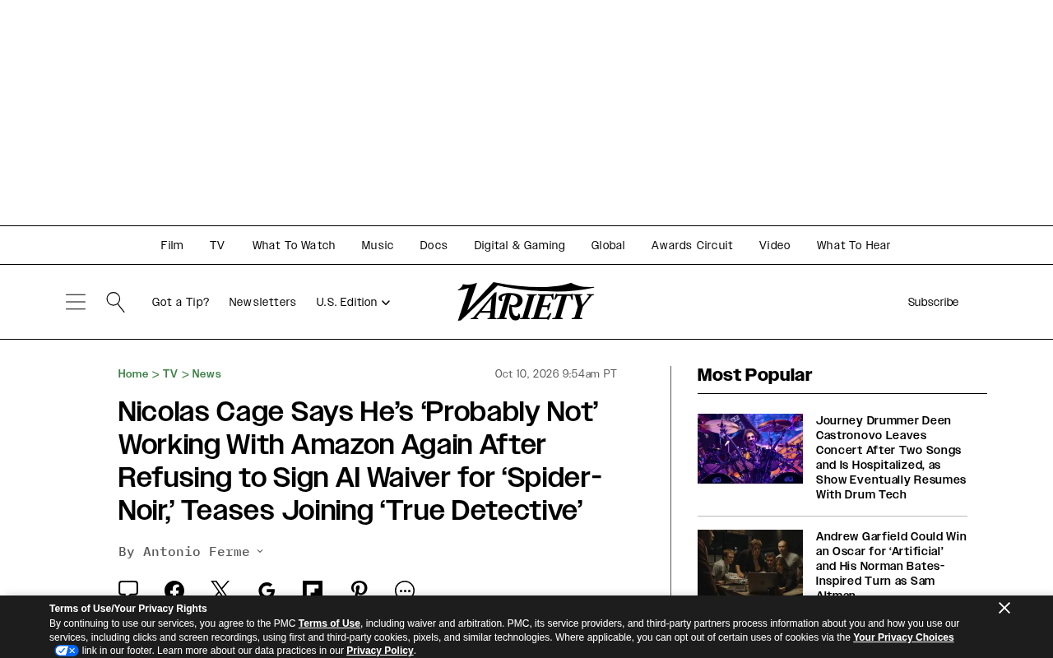Open the Newsletters link
Image resolution: width=1053 pixels, height=658 pixels.
[262, 302]
